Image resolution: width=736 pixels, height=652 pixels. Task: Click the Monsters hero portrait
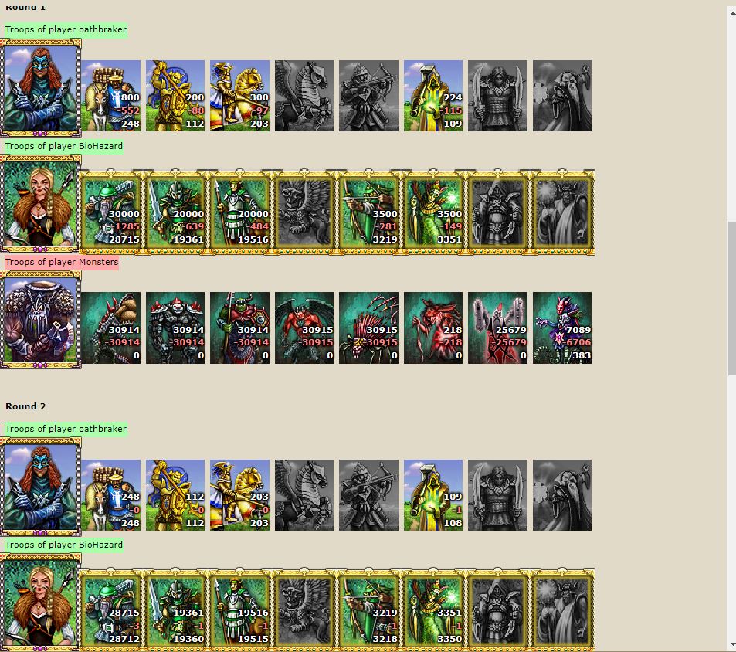41,320
